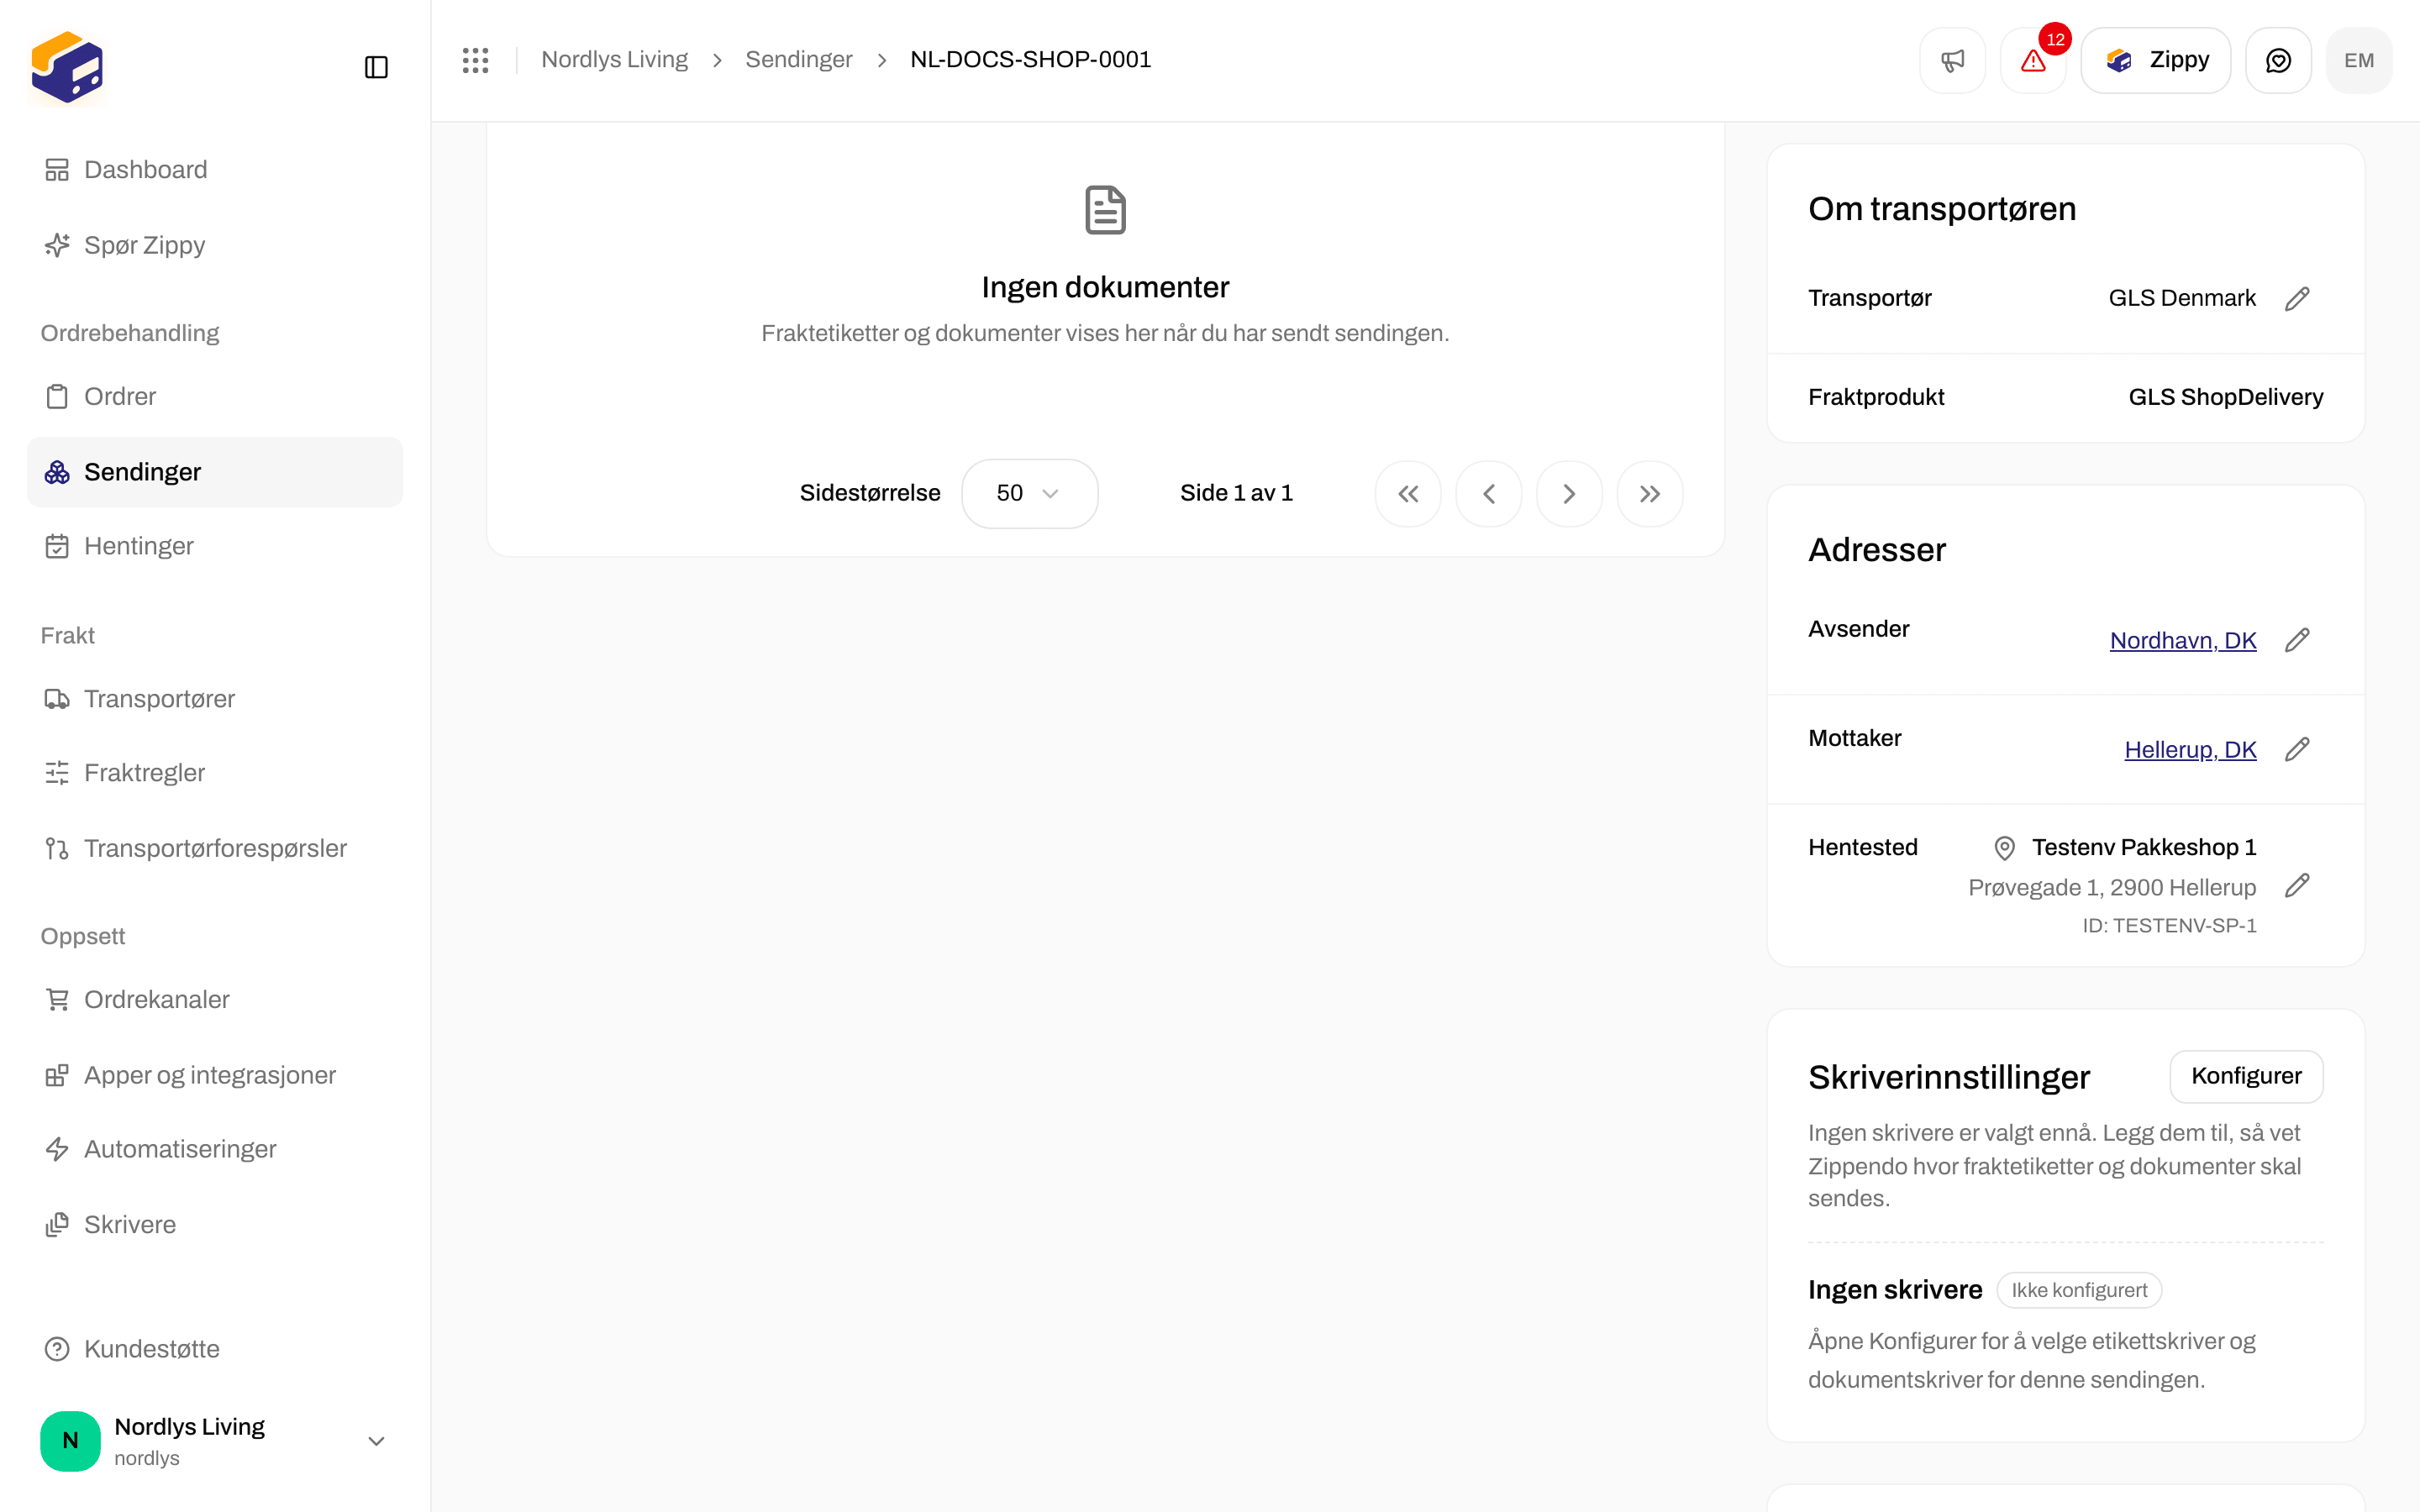Viewport: 2420px width, 1512px height.
Task: Edit Avsender address pencil icon
Action: (2297, 640)
